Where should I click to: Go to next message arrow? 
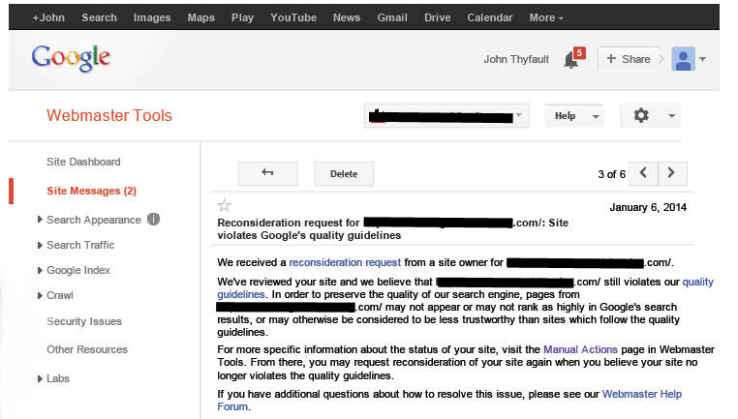(x=672, y=173)
